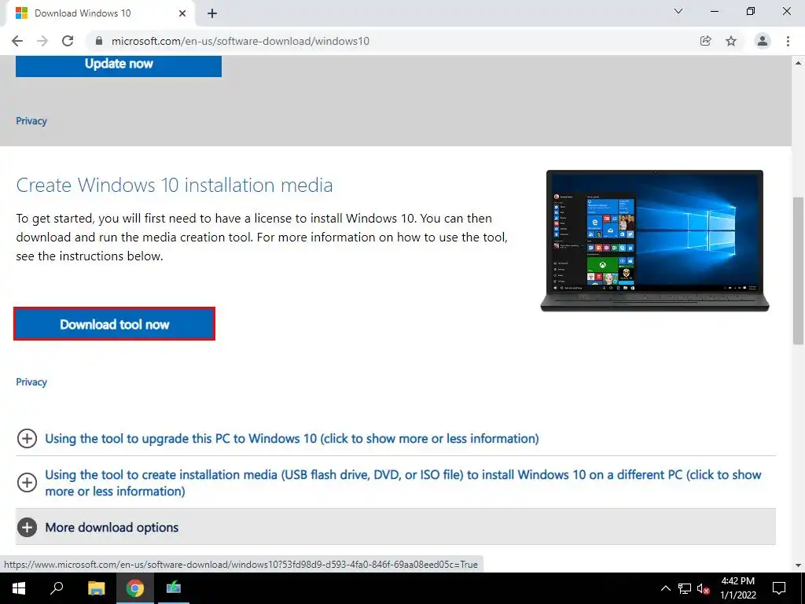The image size is (805, 604).
Task: Go forward using the browser forward arrow
Action: coord(42,41)
